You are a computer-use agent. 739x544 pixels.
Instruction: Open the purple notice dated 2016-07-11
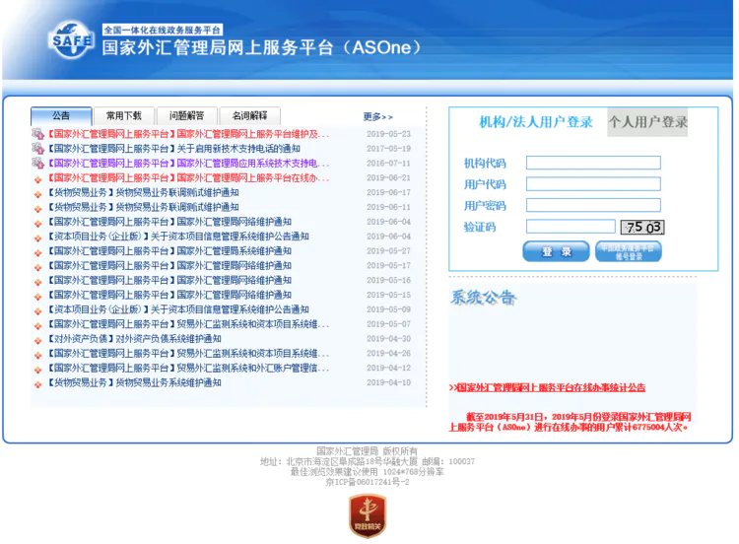point(188,164)
